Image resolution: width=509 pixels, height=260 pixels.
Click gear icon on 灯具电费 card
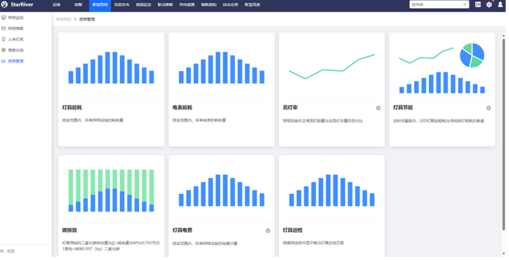tap(268, 231)
